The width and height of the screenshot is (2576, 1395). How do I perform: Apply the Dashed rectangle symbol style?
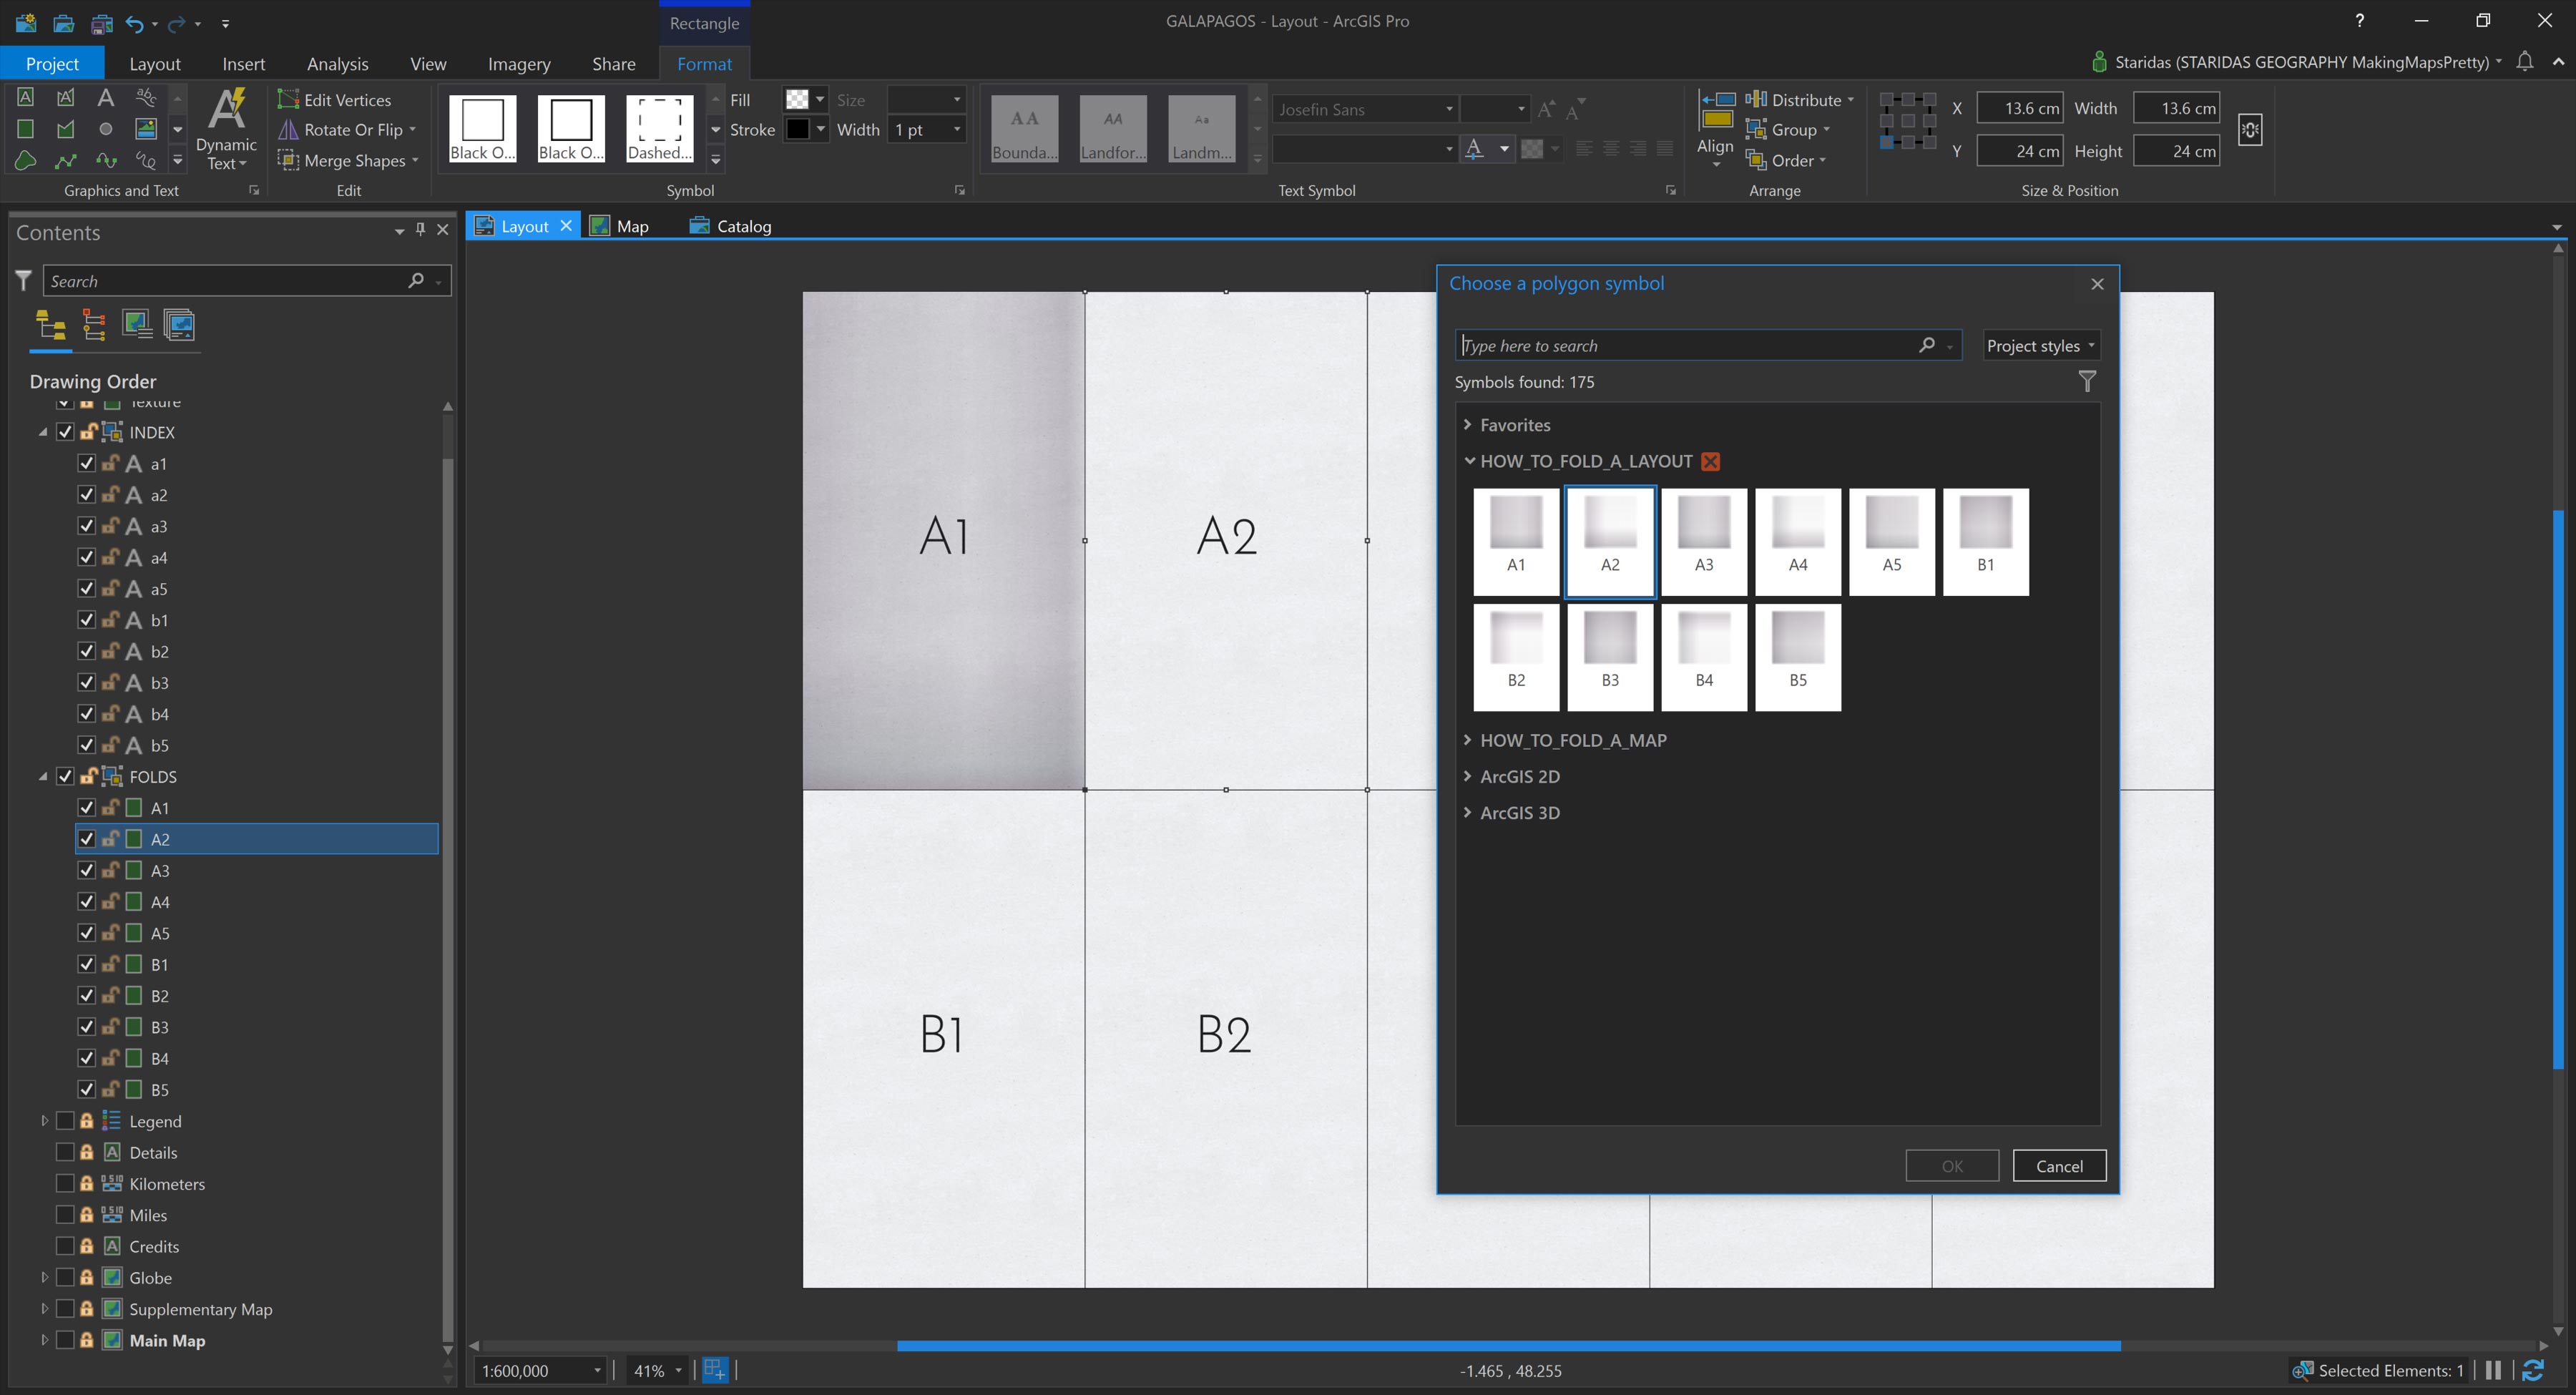[x=659, y=128]
